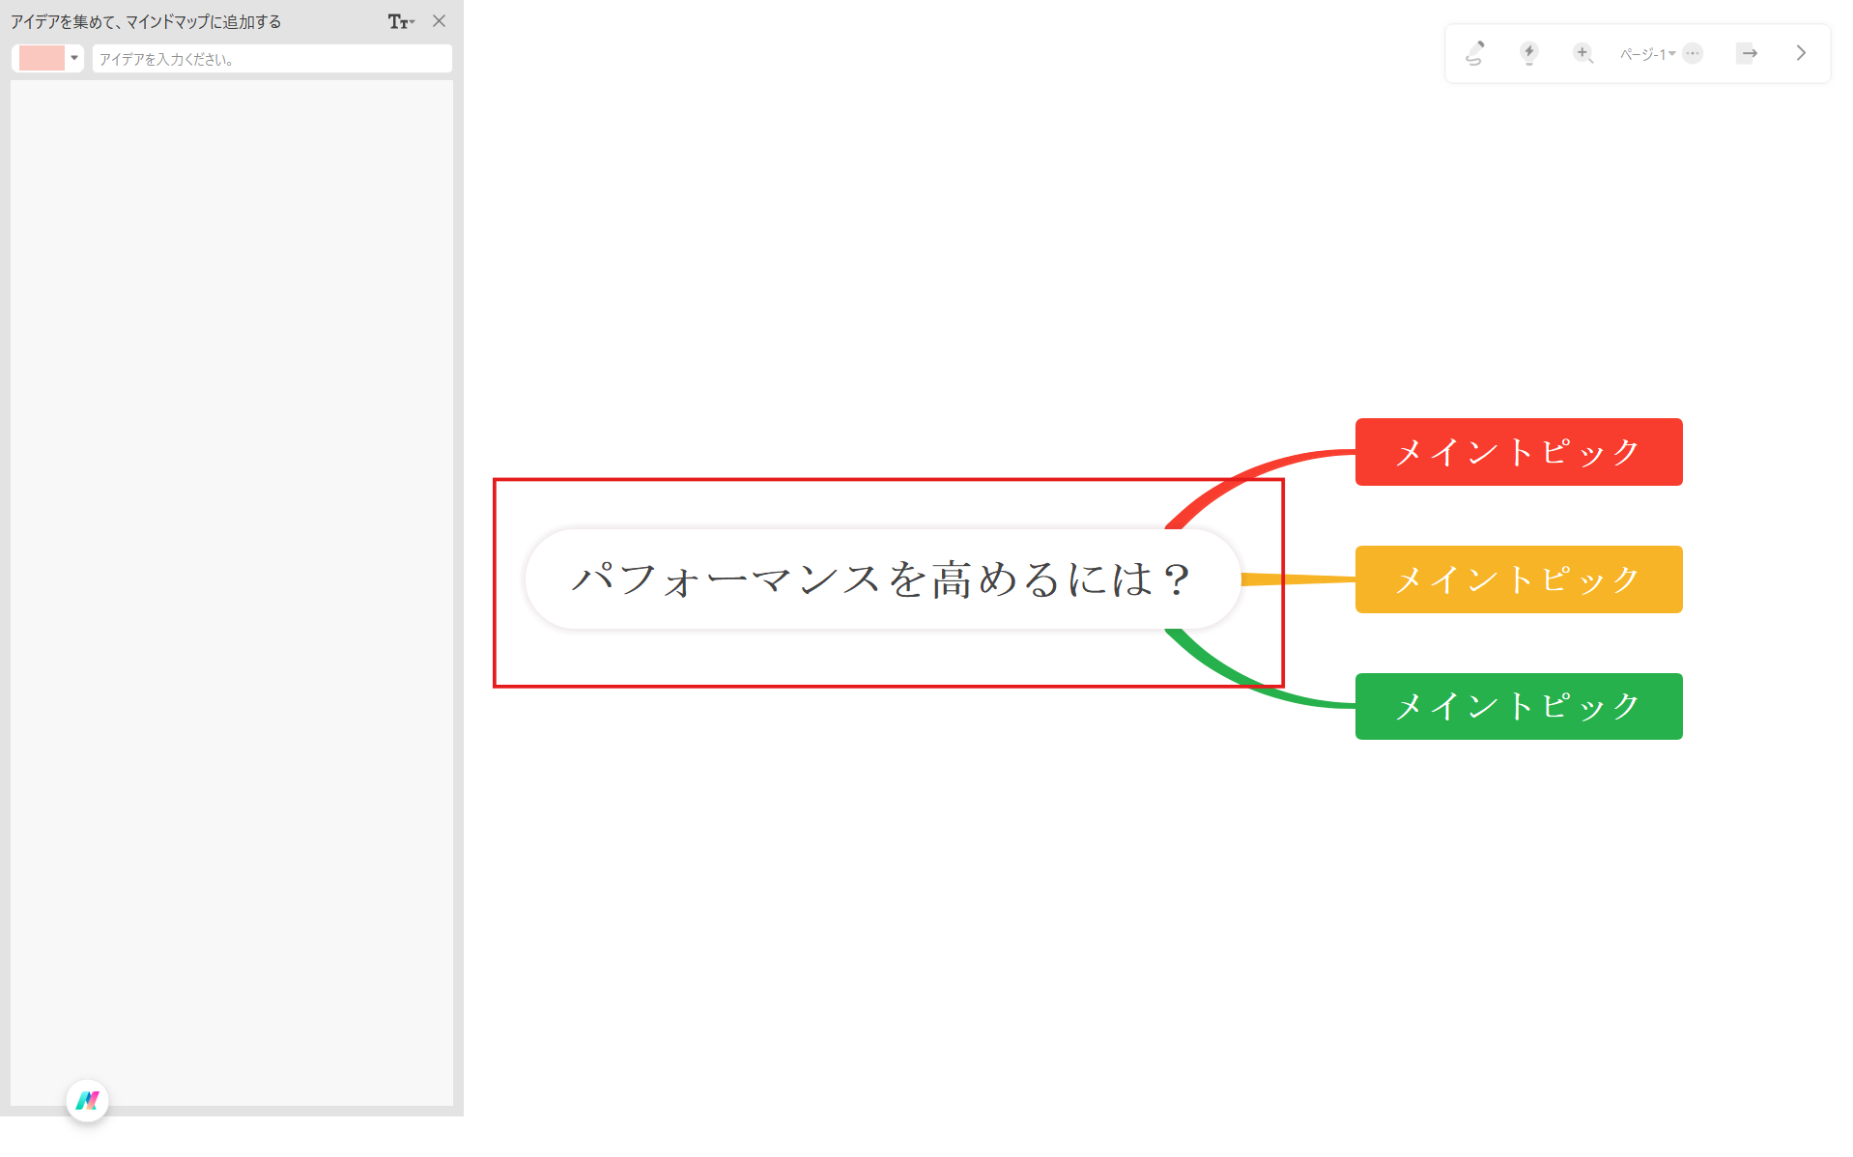Viewport: 1853px width, 1157px height.
Task: Open the ページ-1 page dropdown
Action: point(1673,54)
